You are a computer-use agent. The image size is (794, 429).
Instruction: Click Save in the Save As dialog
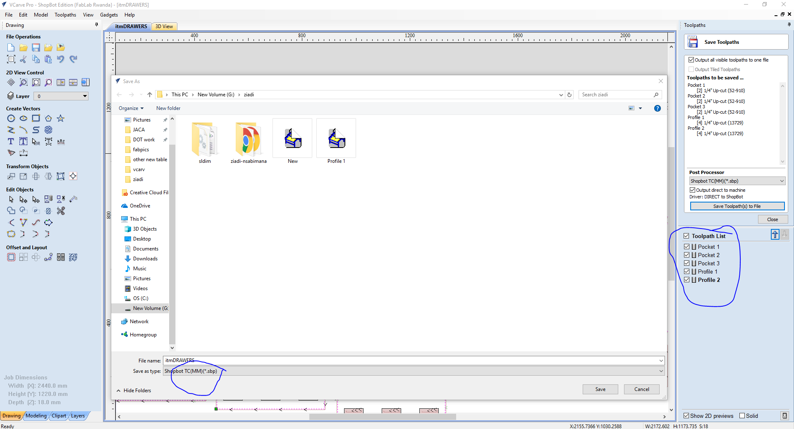[x=600, y=389]
